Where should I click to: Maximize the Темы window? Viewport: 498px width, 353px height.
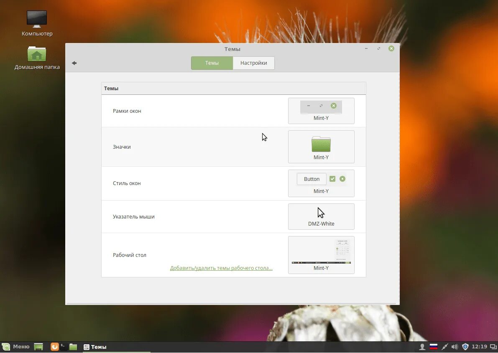(378, 48)
